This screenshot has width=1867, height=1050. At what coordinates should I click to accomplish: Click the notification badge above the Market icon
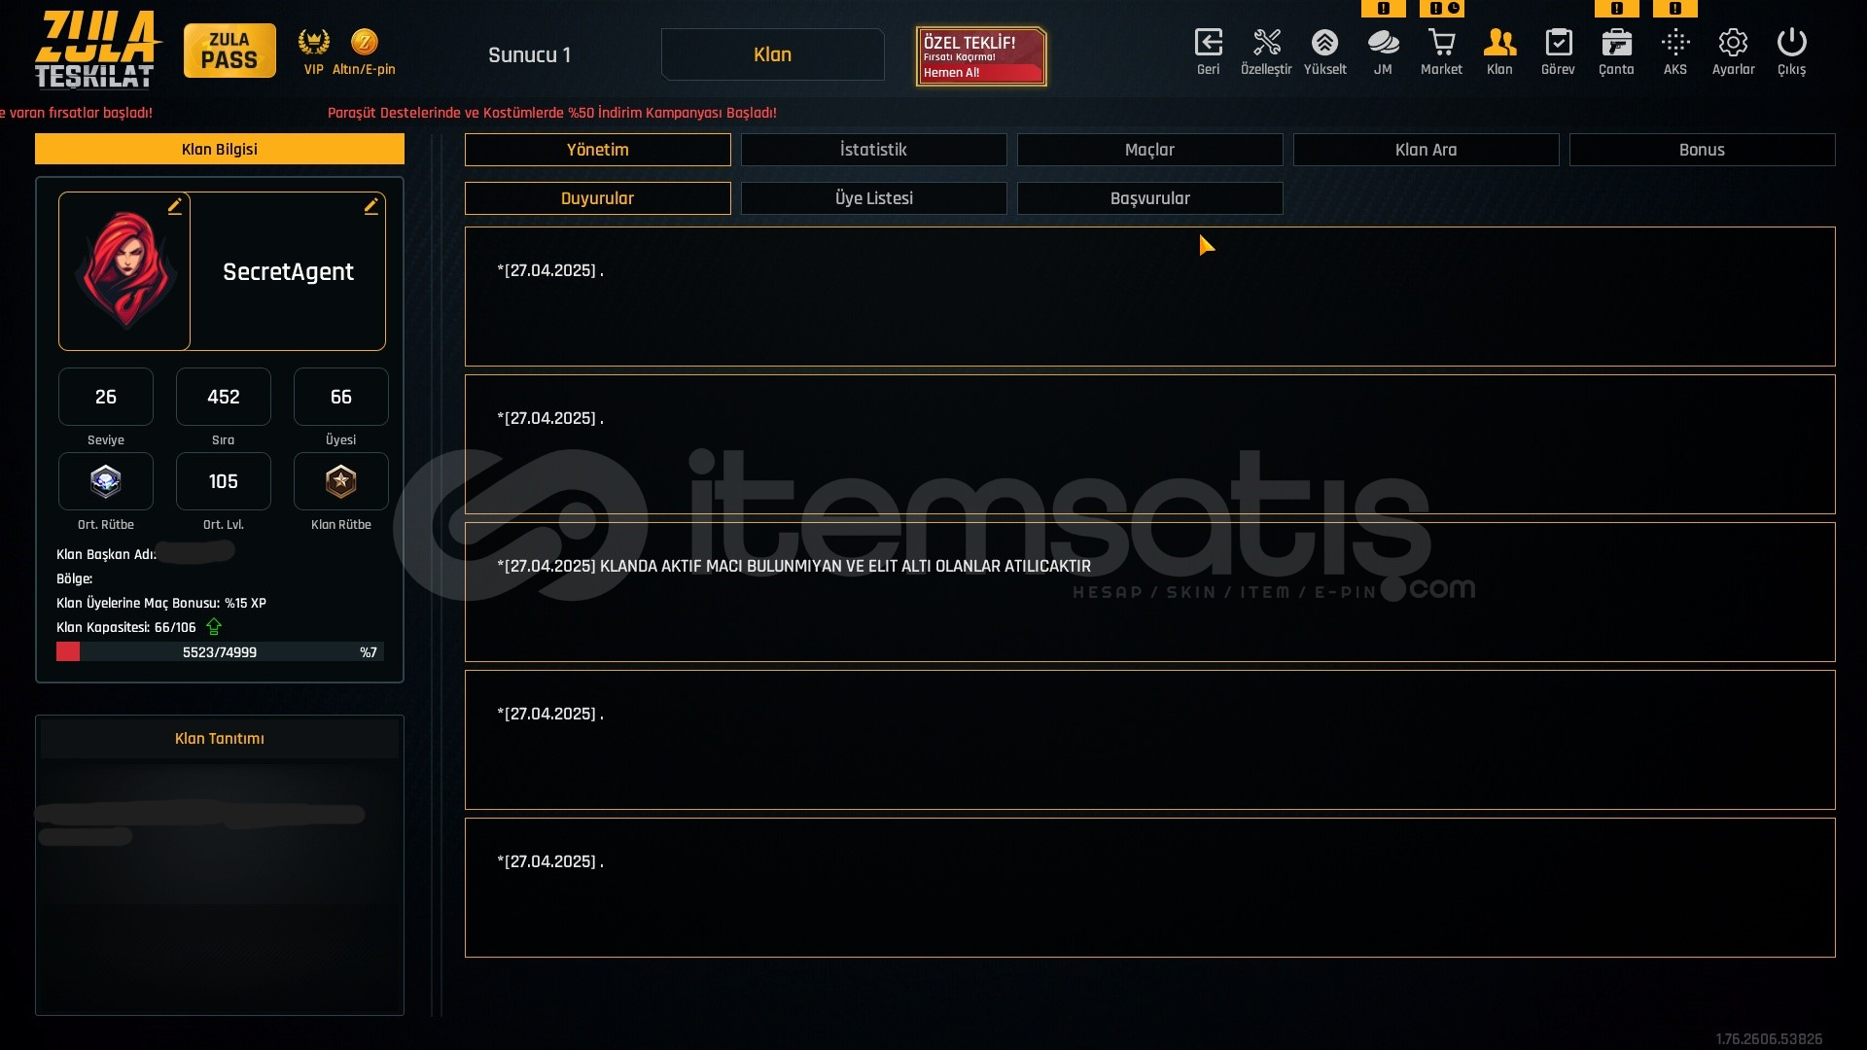pyautogui.click(x=1441, y=8)
